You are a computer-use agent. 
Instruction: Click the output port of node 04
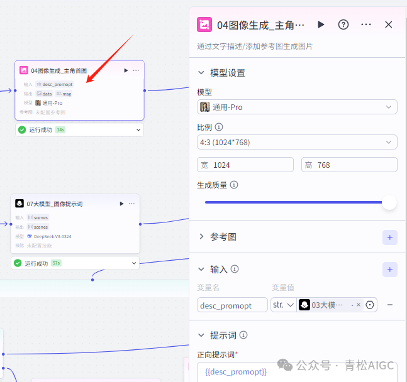pos(145,90)
